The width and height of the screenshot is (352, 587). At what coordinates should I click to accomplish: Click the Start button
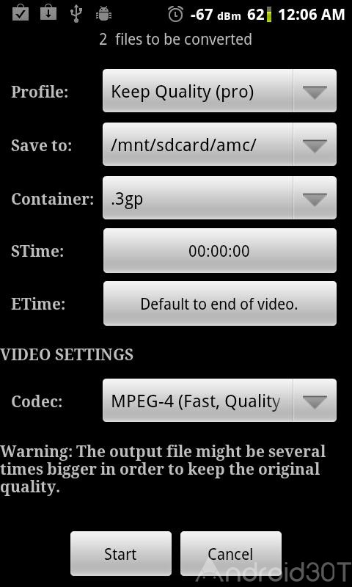click(x=121, y=554)
